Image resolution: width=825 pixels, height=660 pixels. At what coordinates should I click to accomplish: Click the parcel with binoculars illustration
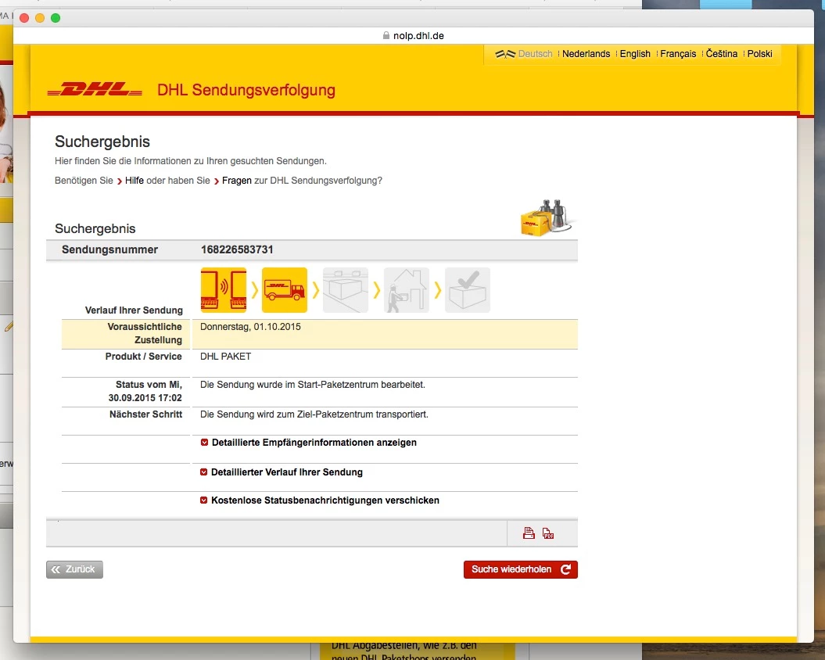click(x=546, y=217)
